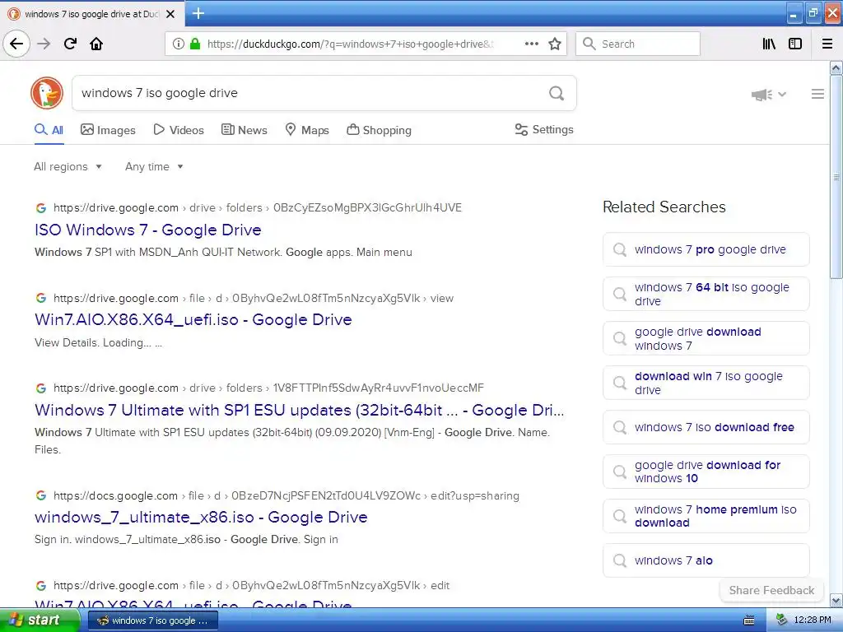Switch to Images results tab
Viewport: 843px width, 632px height.
108,130
